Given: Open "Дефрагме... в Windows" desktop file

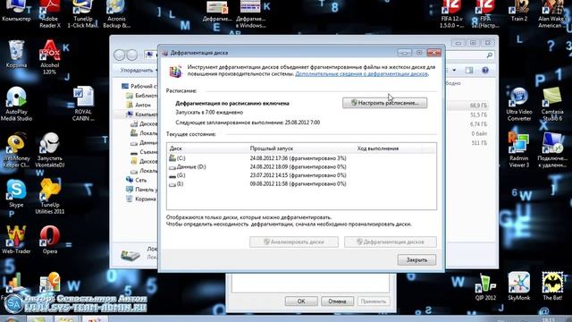Looking at the screenshot, I should pyautogui.click(x=250, y=14).
